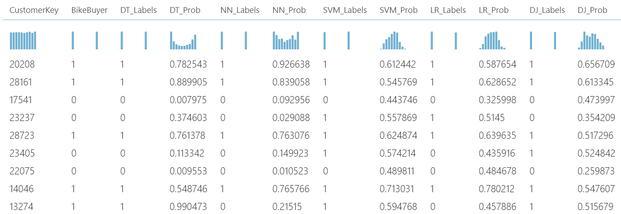Select NN_Prob value 0.763076
Viewport: 621px width, 214px height.
click(x=291, y=136)
